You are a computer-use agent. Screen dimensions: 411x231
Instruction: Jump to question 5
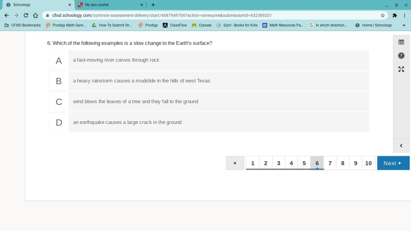tap(304, 163)
